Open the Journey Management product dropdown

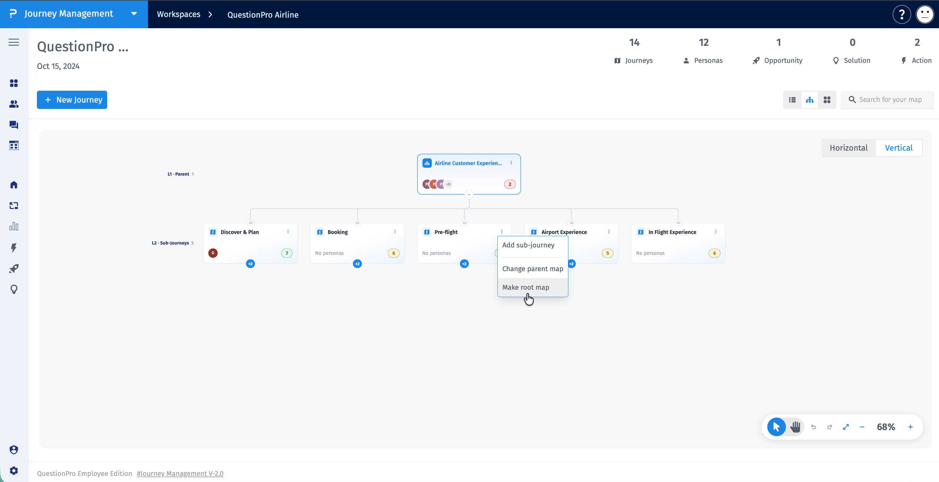pos(134,14)
